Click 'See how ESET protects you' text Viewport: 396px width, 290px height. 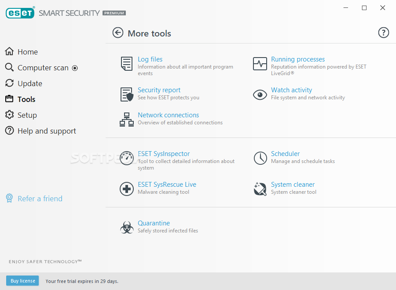click(x=169, y=98)
